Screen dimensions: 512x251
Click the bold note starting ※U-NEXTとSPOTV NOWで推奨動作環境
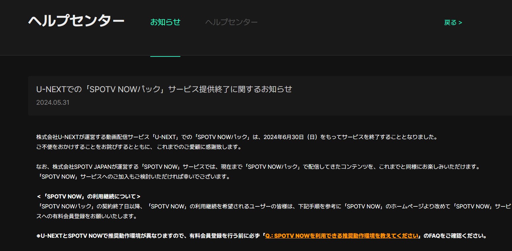262,236
